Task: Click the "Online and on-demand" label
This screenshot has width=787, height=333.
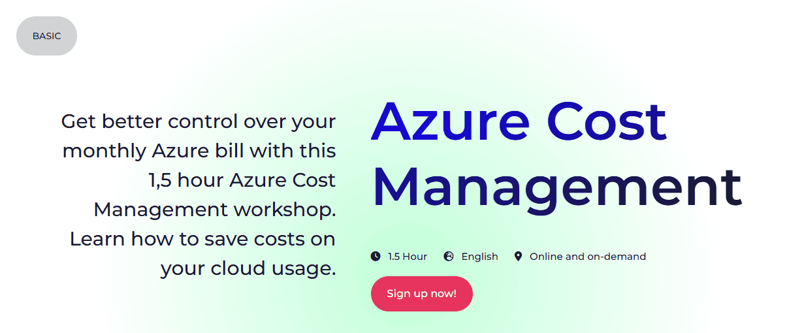Action: pyautogui.click(x=587, y=257)
